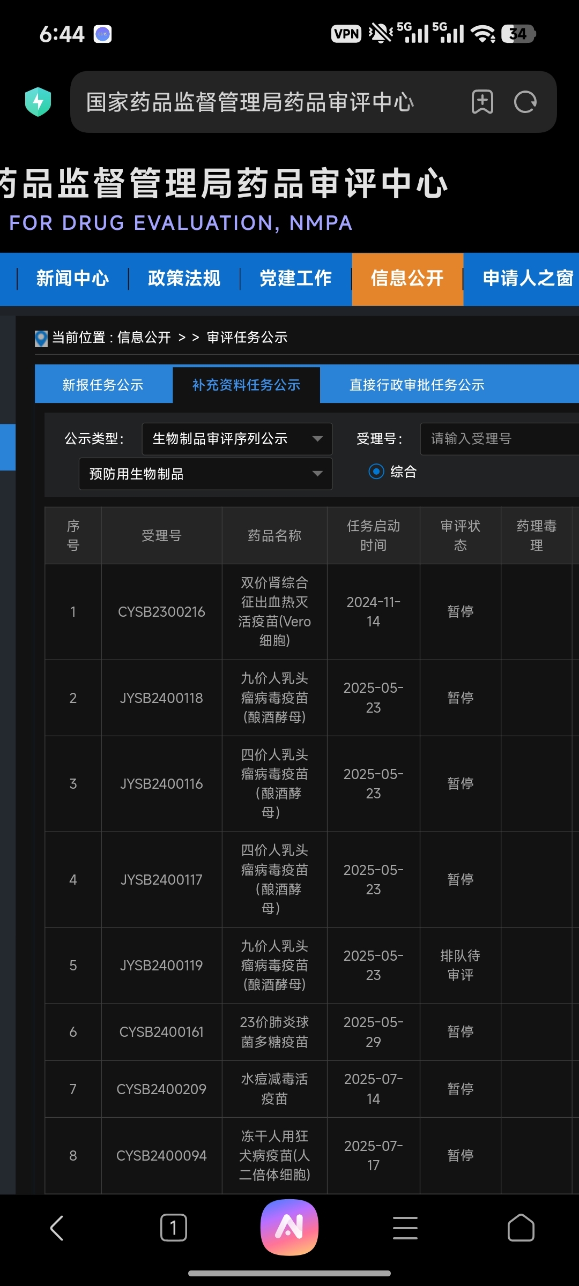Image resolution: width=579 pixels, height=1286 pixels.
Task: Click the 信息公开 breadcrumb link
Action: [x=144, y=338]
